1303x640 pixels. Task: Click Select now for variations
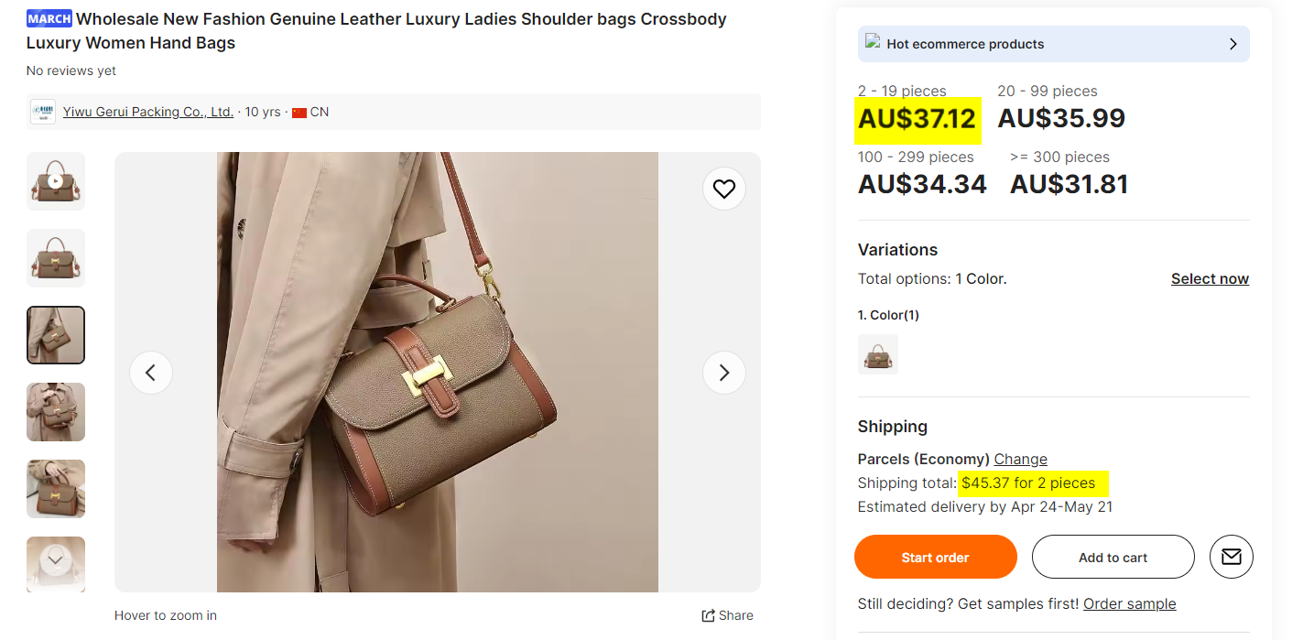(1210, 278)
